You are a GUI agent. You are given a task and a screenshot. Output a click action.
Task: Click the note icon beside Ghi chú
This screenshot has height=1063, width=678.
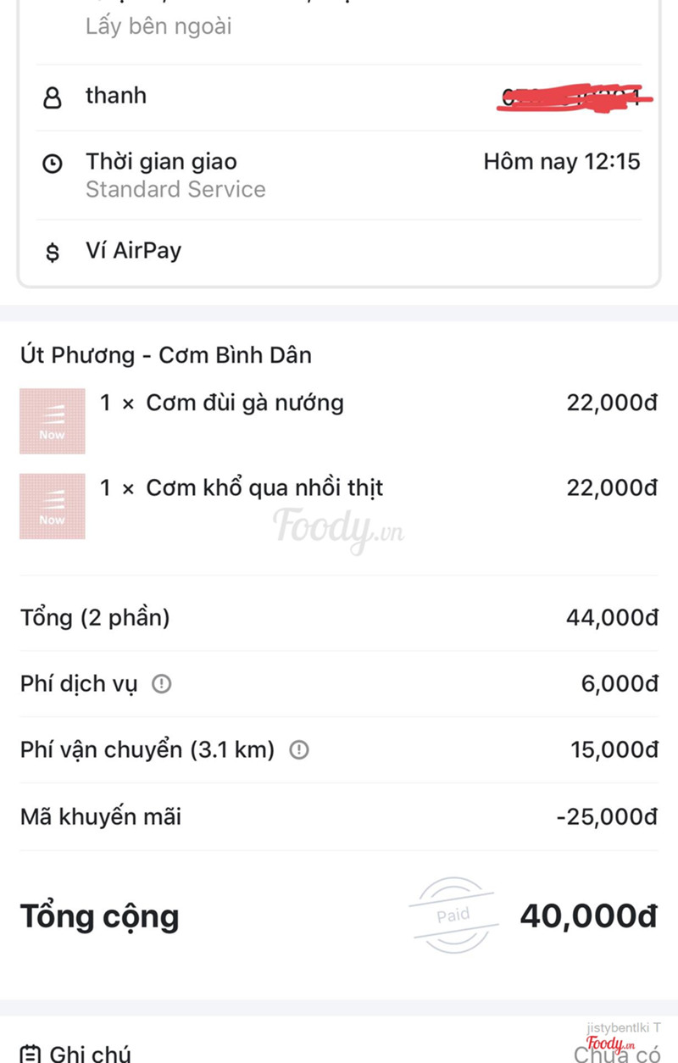(31, 1054)
